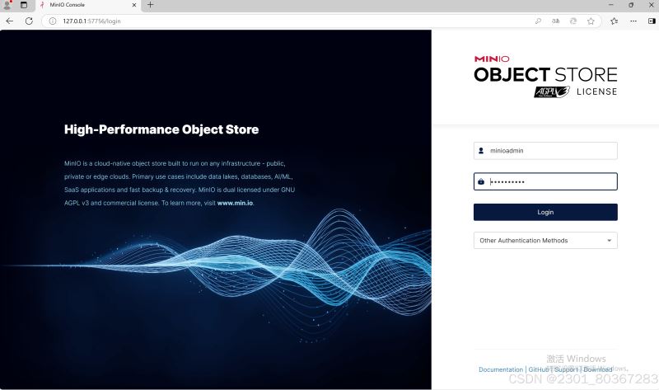The width and height of the screenshot is (659, 390).
Task: Open the browser profile icon
Action: [x=7, y=5]
